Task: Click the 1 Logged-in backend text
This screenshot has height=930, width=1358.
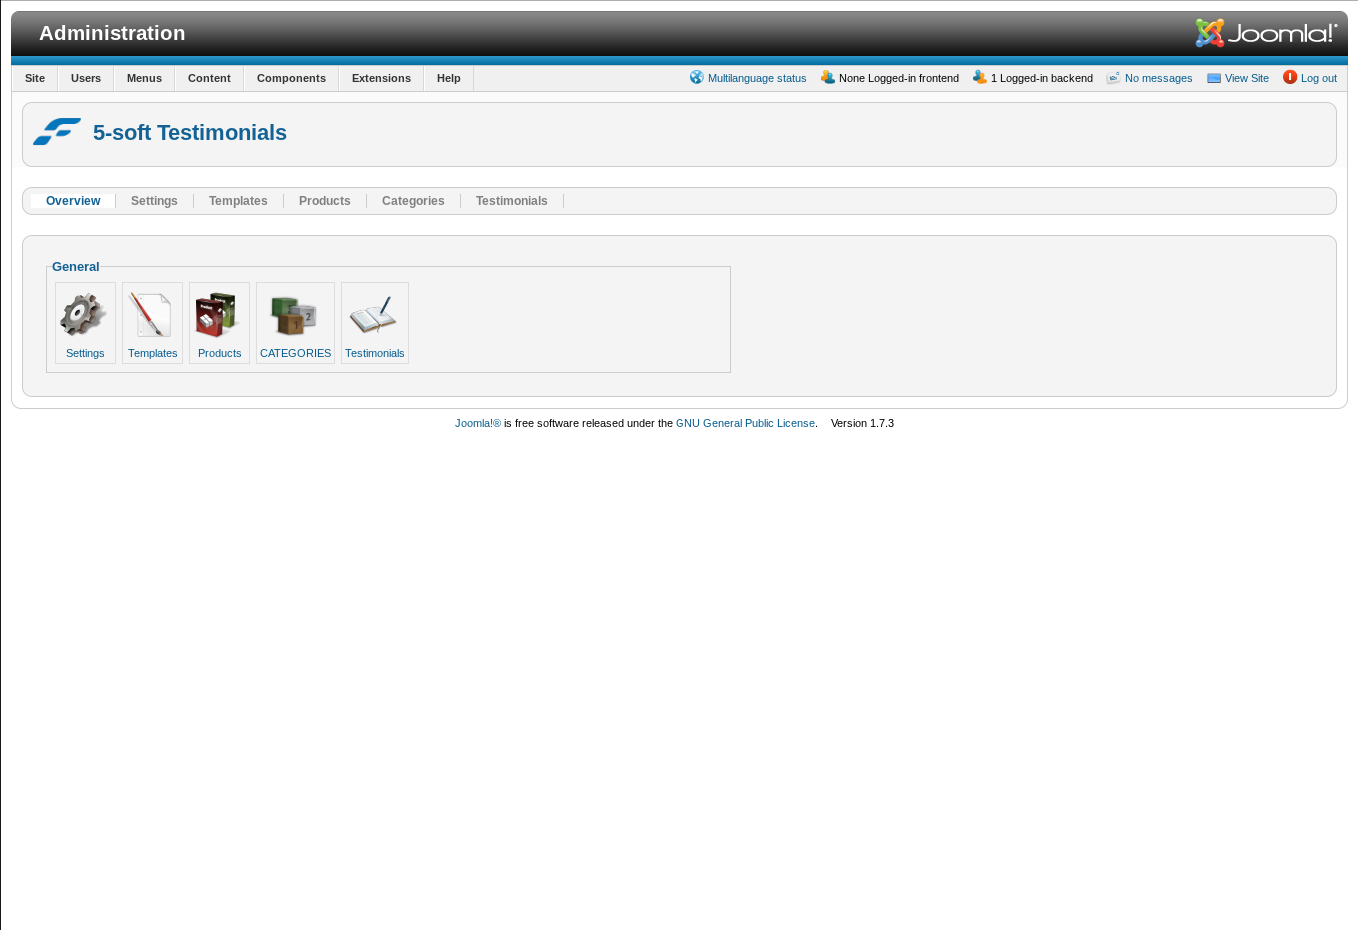Action: point(1042,78)
